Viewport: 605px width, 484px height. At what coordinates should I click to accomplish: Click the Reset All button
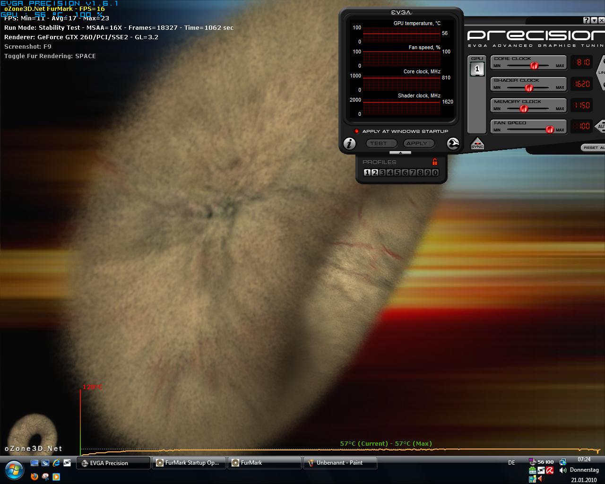pyautogui.click(x=593, y=147)
